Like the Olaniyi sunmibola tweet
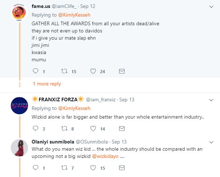The image size is (220, 177). 93,168
